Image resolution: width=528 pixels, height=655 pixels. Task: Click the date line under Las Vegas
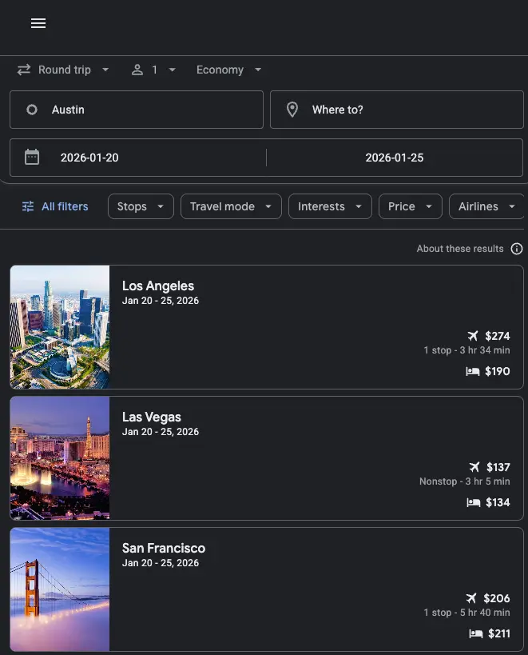(x=161, y=432)
